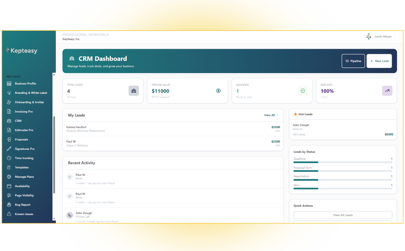Click the trend arrow icon on Win Rate card
Image resolution: width=405 pixels, height=251 pixels.
pyautogui.click(x=387, y=90)
